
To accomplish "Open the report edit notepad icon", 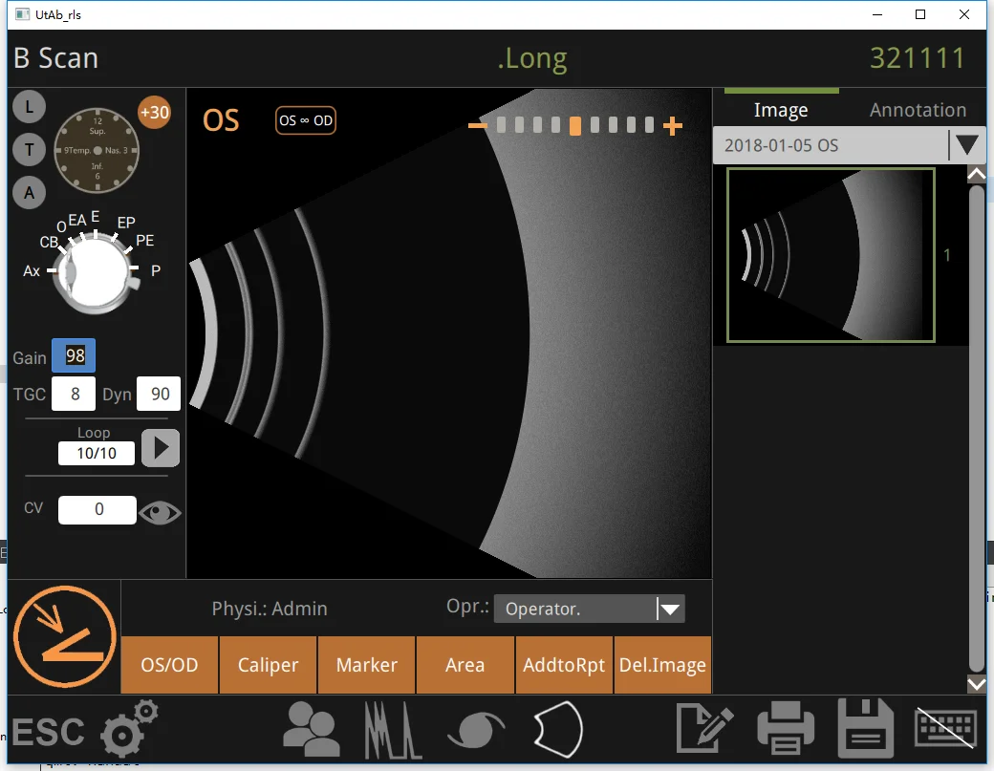I will (704, 730).
